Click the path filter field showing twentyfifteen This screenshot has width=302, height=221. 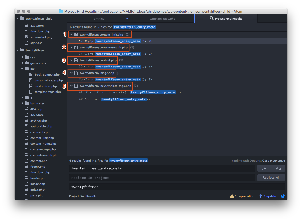pos(177,187)
